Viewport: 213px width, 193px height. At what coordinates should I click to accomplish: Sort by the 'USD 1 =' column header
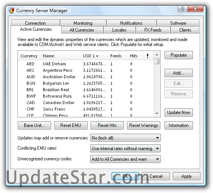(94, 56)
